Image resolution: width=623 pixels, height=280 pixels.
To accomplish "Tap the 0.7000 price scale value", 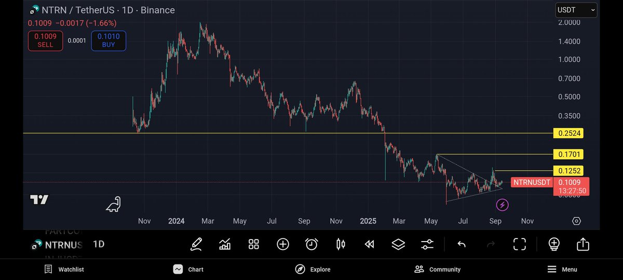I will coord(569,78).
